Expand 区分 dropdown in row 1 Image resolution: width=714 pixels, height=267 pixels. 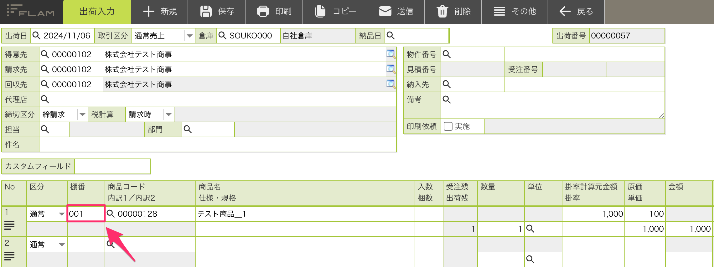(62, 214)
